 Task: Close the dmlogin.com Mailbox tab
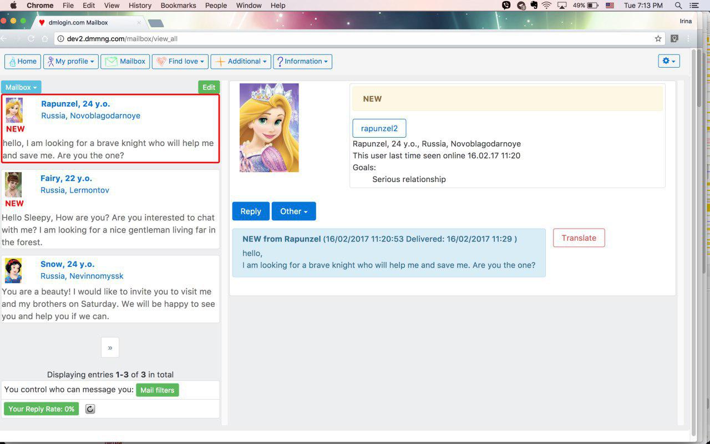tap(139, 23)
